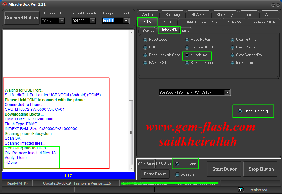Click the 'Flash Type: EMMC' log line
282x194 pixels.
(x=21, y=124)
